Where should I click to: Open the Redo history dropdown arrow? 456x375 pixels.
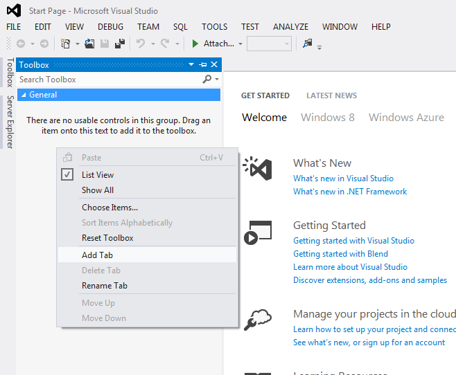[177, 44]
